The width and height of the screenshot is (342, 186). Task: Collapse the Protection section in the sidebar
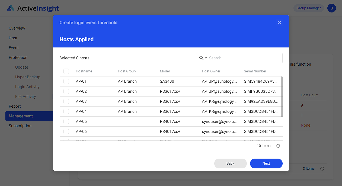18,57
